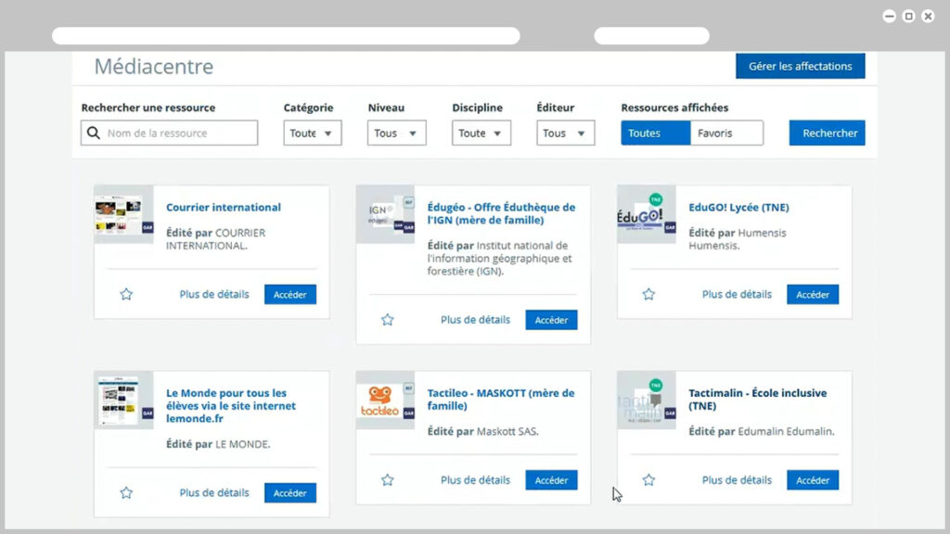Click Accéder for Édugéo IGN
Image resolution: width=950 pixels, height=534 pixels.
pos(551,320)
